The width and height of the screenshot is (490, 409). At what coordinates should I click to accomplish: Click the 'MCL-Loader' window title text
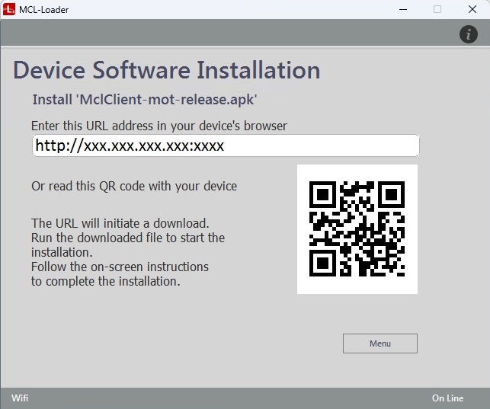43,10
